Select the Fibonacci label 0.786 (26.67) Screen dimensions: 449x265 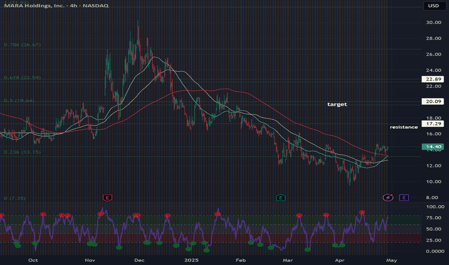[x=22, y=45]
